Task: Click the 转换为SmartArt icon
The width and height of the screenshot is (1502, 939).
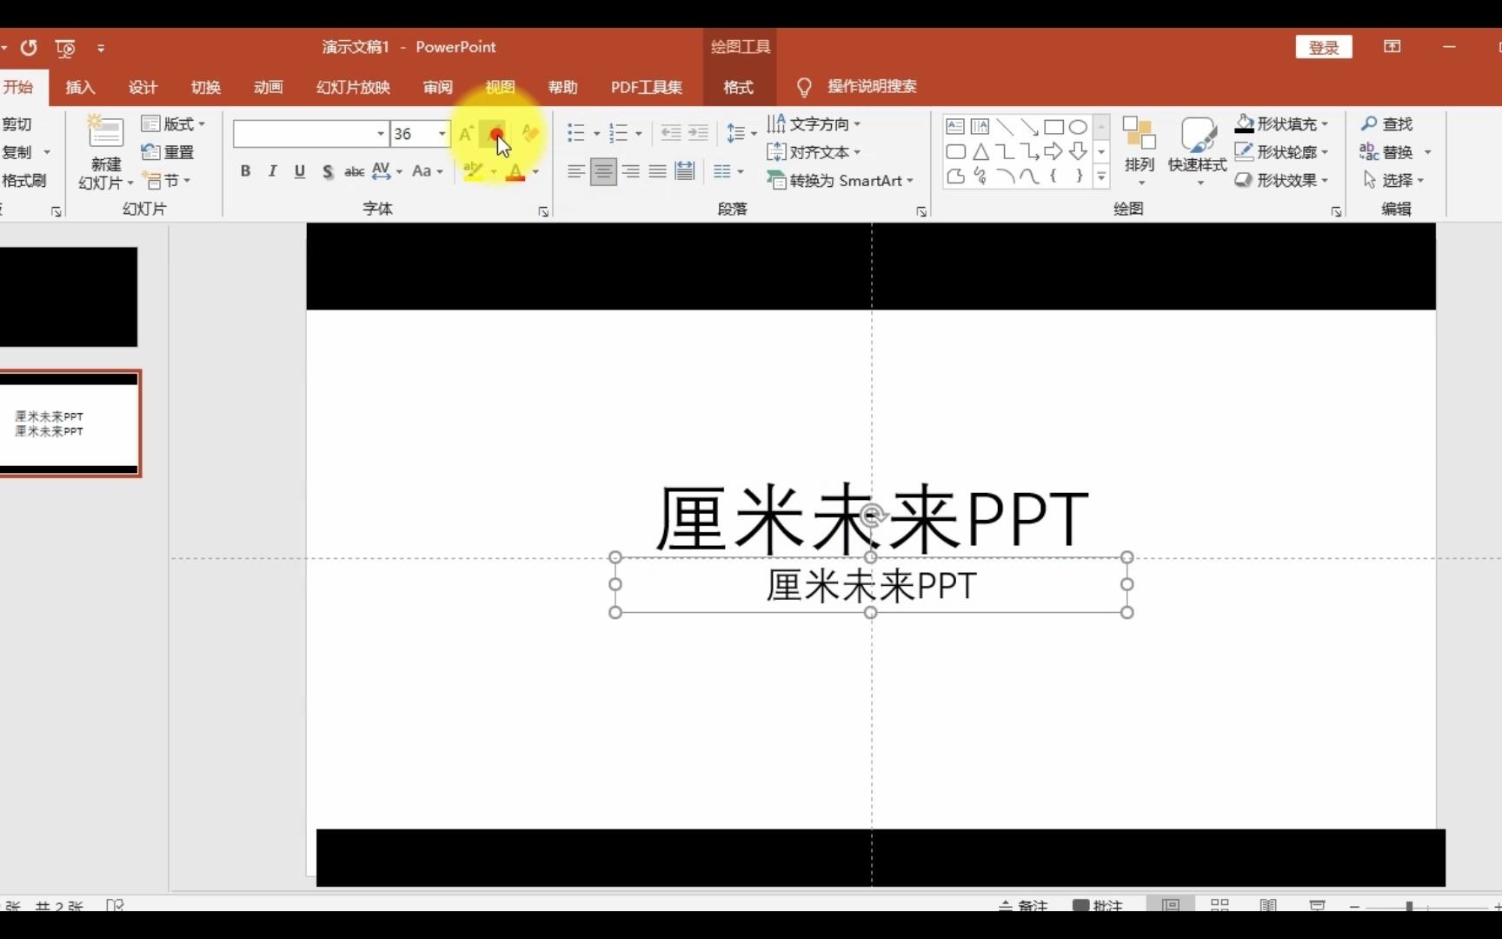Action: tap(840, 180)
